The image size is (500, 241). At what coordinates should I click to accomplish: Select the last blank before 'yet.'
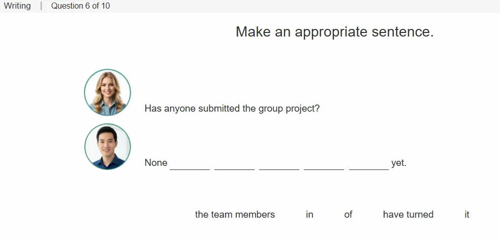368,164
